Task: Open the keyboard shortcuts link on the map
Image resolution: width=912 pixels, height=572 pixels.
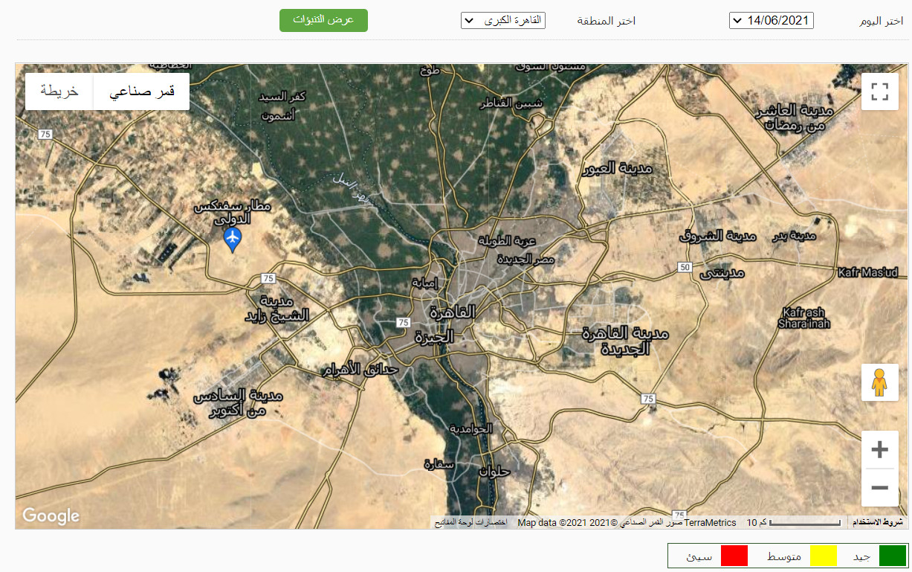Action: click(x=470, y=523)
